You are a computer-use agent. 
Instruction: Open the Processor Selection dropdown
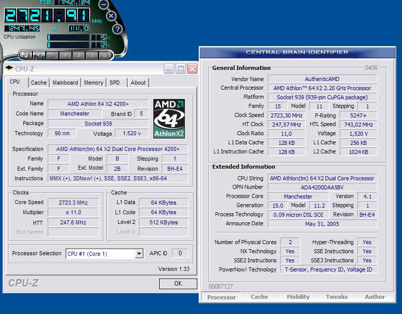(139, 254)
